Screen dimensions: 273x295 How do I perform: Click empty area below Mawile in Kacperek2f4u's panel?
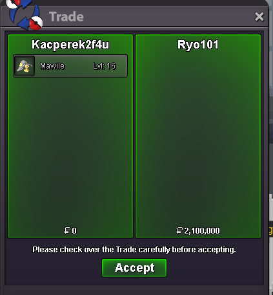(x=70, y=151)
